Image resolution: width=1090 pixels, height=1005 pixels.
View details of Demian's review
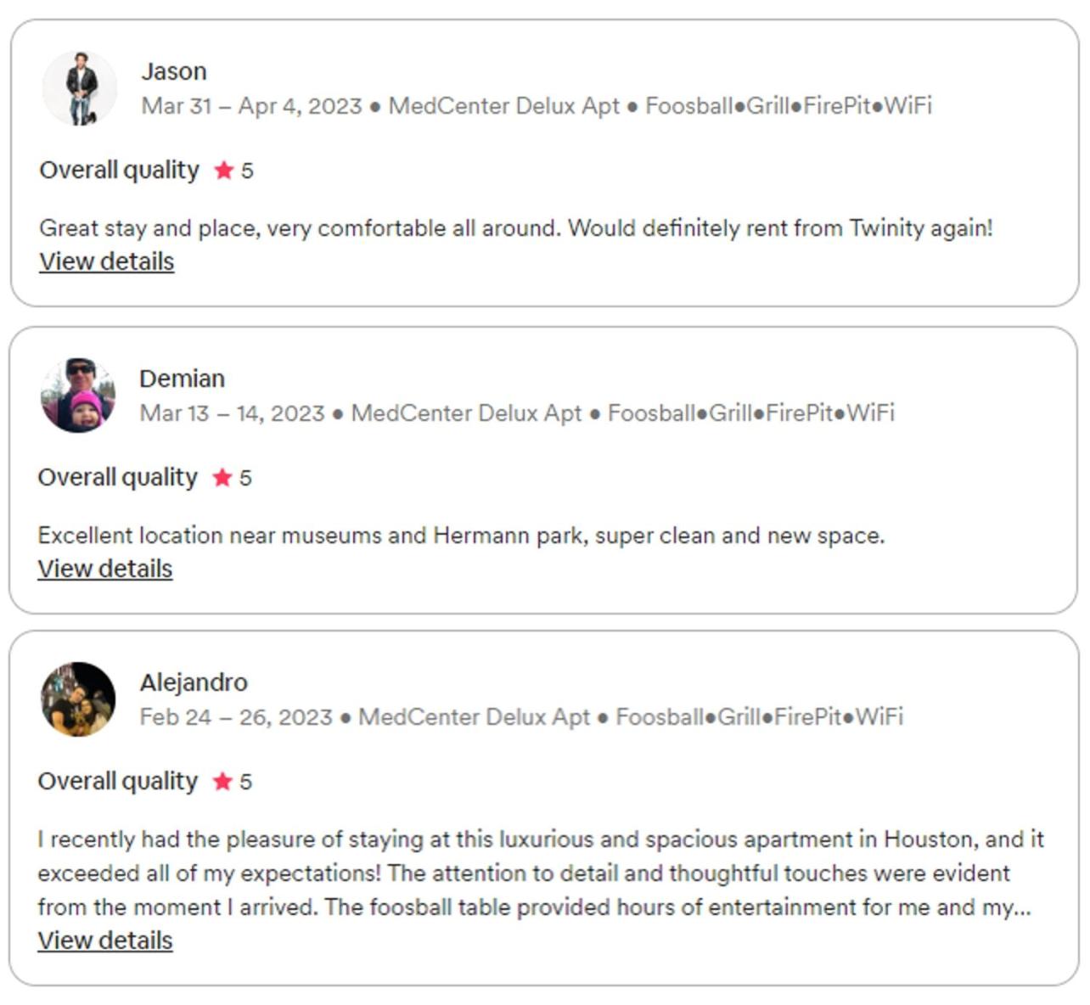[x=105, y=569]
